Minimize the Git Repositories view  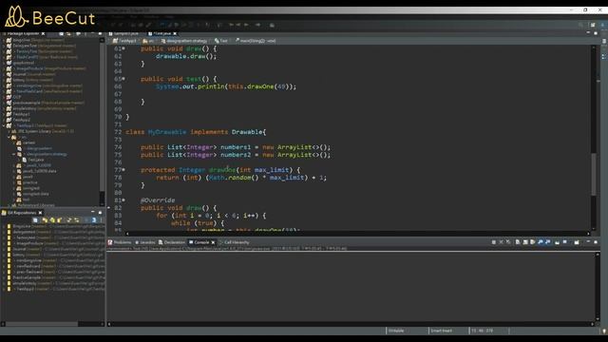[x=93, y=213]
